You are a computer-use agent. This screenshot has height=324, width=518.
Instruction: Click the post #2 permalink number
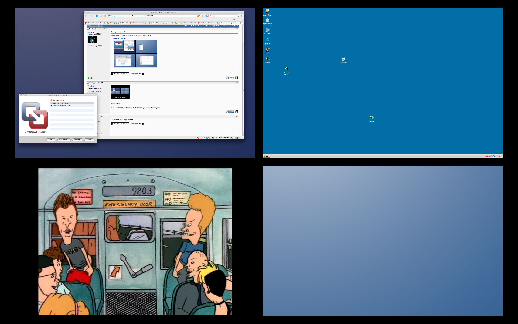pos(237,83)
